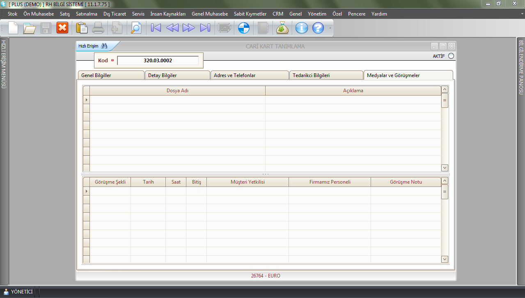
Task: Click the new blank record icon
Action: (14, 28)
